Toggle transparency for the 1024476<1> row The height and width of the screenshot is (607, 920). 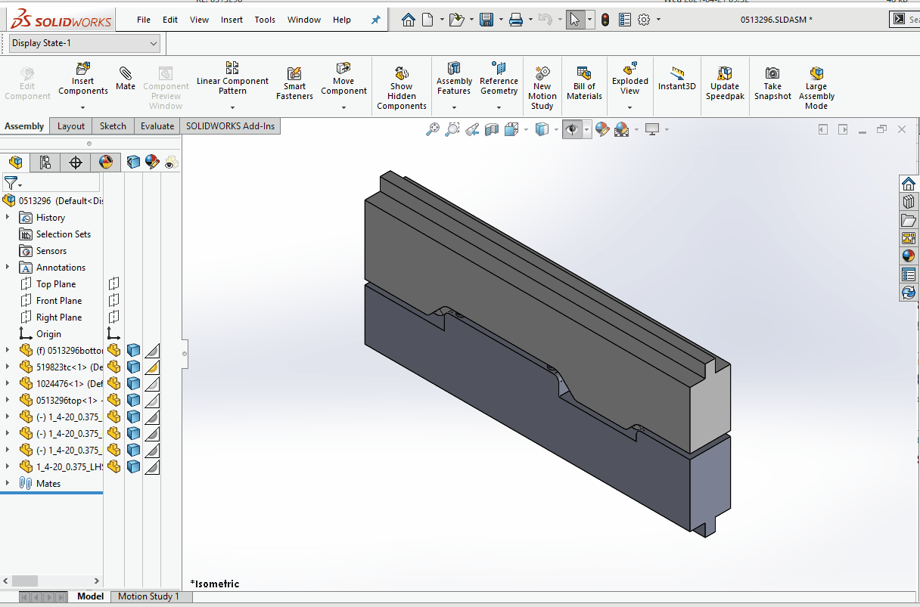point(152,383)
